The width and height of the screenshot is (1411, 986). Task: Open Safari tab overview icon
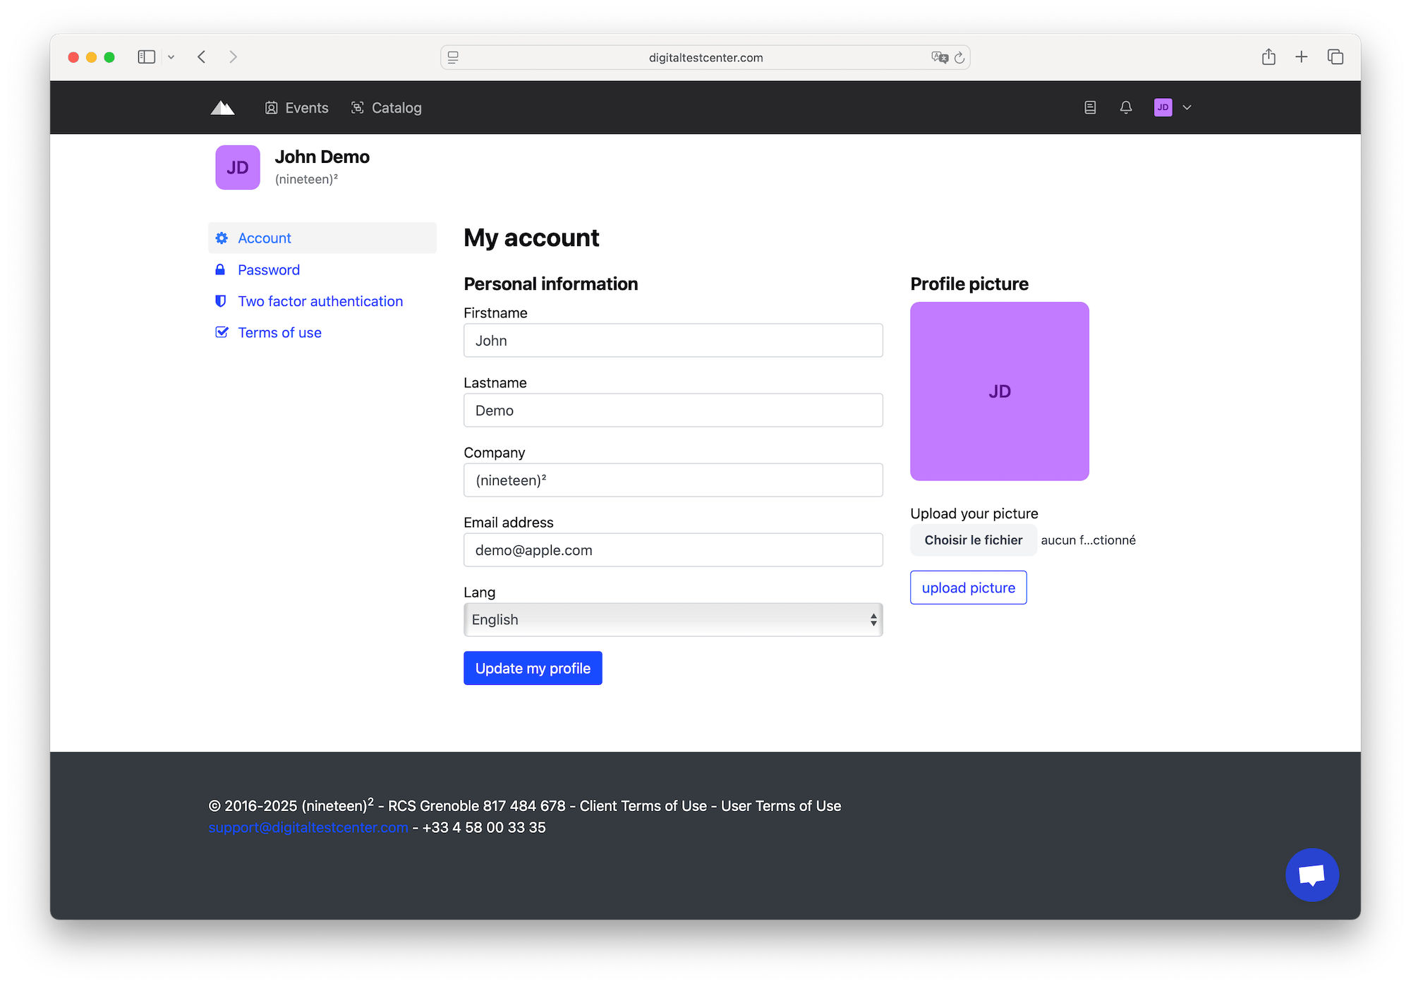coord(1335,57)
